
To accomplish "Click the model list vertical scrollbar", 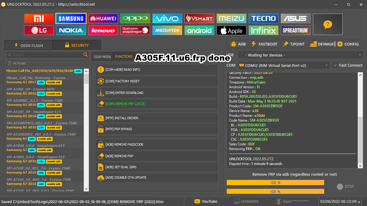I will coord(86,130).
